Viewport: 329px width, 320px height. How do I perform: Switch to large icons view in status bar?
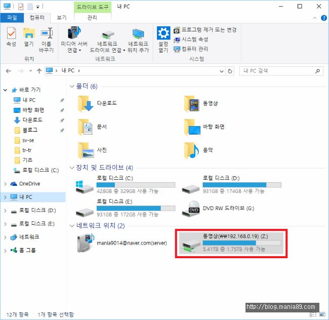(322, 314)
